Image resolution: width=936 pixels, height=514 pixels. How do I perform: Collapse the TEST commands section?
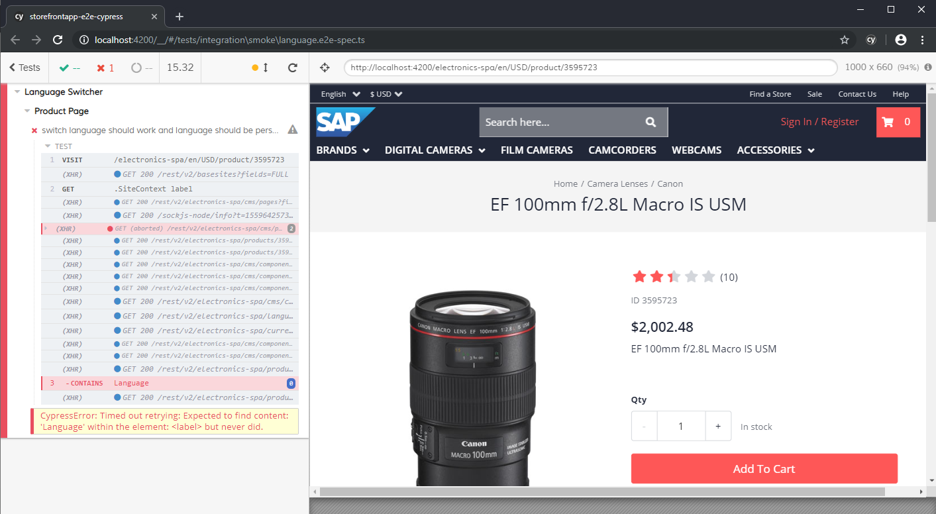48,146
